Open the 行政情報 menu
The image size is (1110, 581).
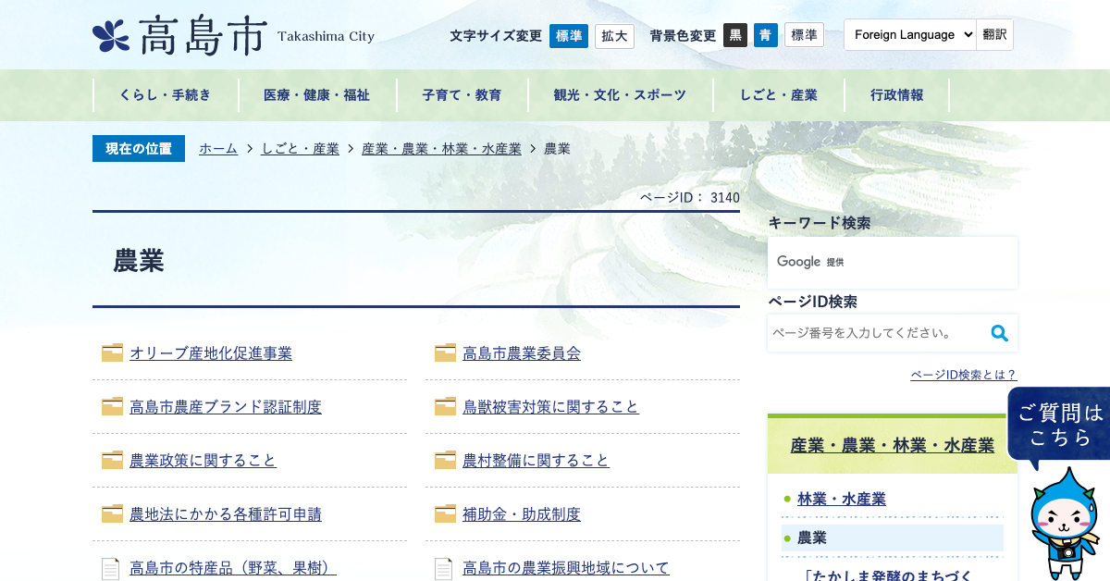click(897, 95)
